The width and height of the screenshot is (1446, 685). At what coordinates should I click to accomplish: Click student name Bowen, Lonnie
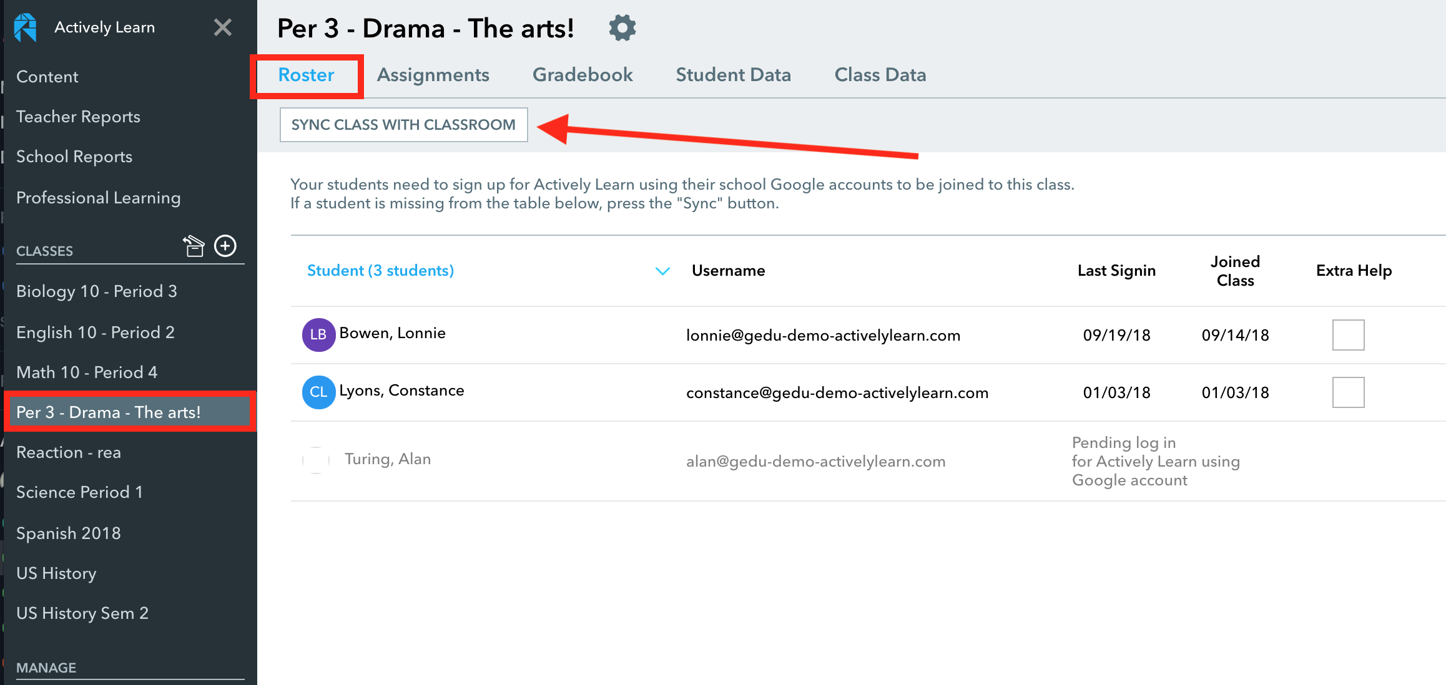click(x=392, y=333)
